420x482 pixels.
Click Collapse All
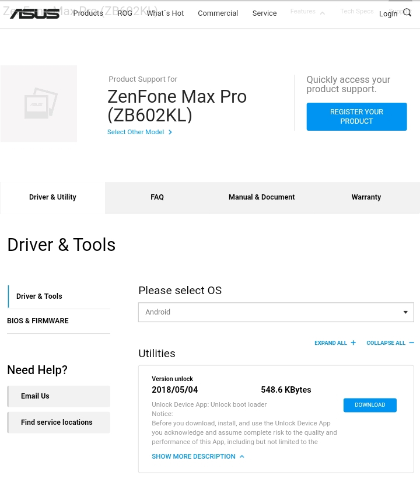tap(386, 343)
